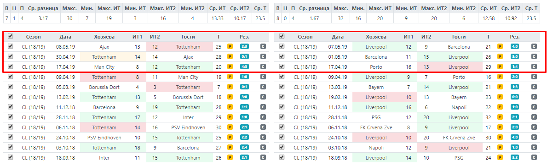Click the 'Дата' column header in left table
Screen dimensions: 547x166
click(x=65, y=37)
